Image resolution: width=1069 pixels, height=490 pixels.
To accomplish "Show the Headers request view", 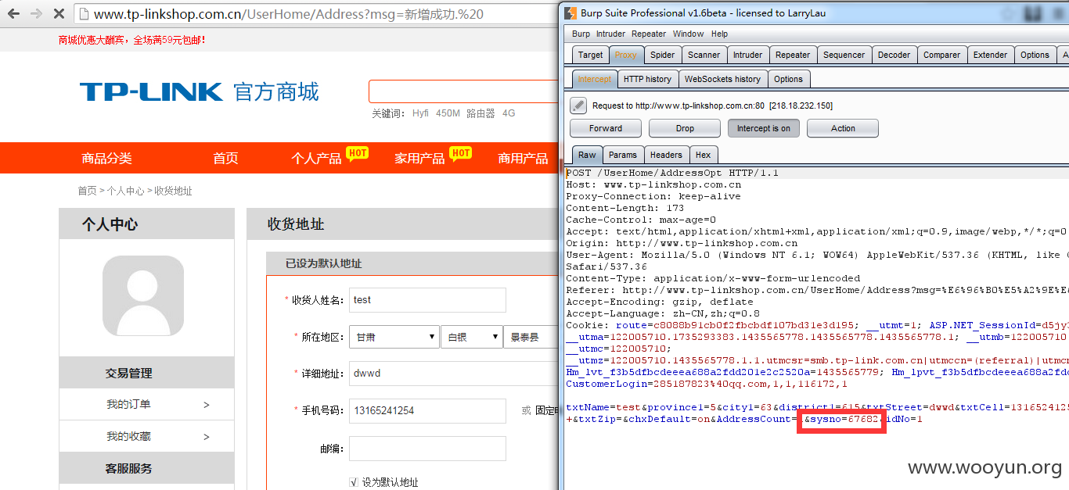I will click(x=666, y=155).
